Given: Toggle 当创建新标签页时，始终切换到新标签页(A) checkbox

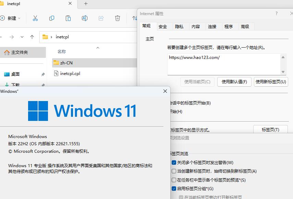Looking at the screenshot, I should (174, 171).
